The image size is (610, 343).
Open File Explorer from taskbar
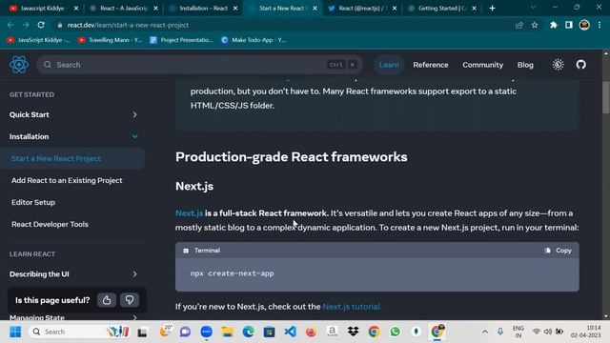227,332
